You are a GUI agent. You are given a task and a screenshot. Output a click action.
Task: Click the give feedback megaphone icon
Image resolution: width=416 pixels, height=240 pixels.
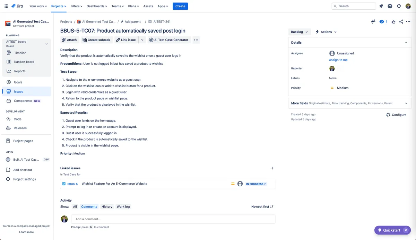(373, 21)
